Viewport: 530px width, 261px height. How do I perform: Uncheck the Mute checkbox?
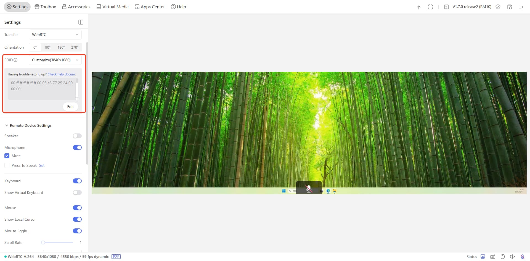coord(7,156)
